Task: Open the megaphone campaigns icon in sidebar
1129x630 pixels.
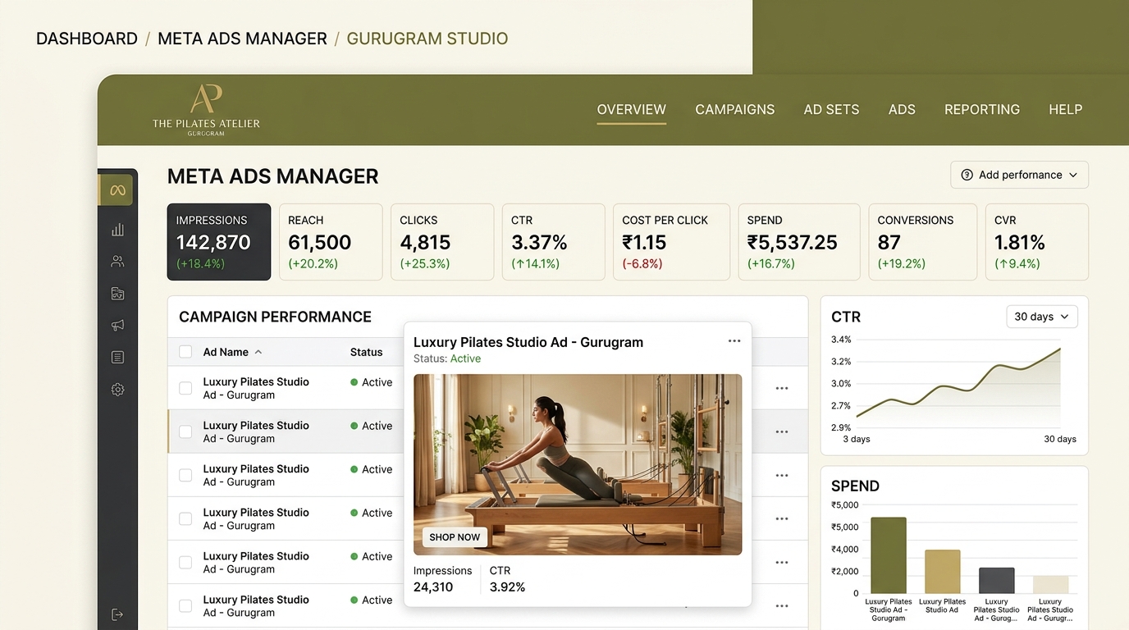Action: click(117, 326)
